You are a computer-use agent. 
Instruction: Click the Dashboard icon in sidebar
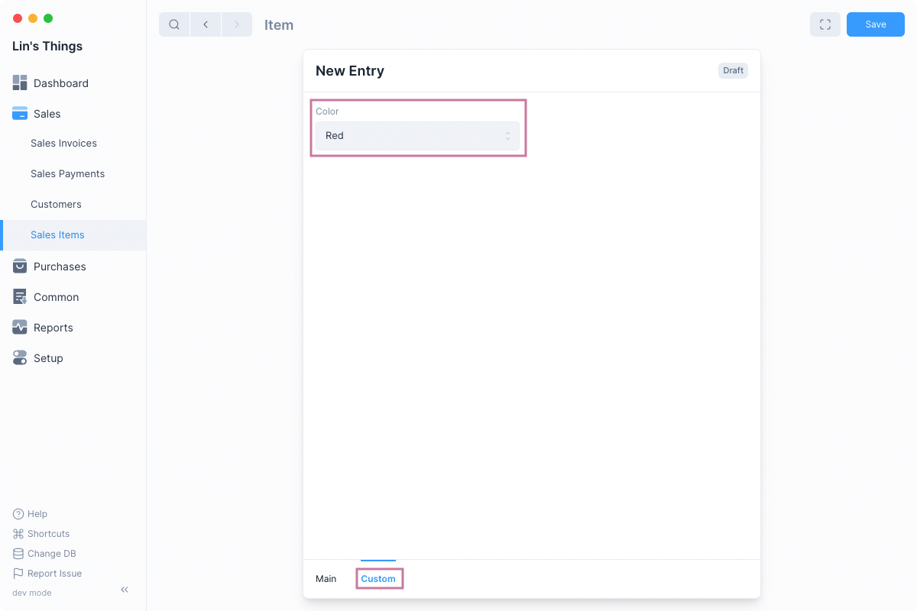(x=20, y=83)
